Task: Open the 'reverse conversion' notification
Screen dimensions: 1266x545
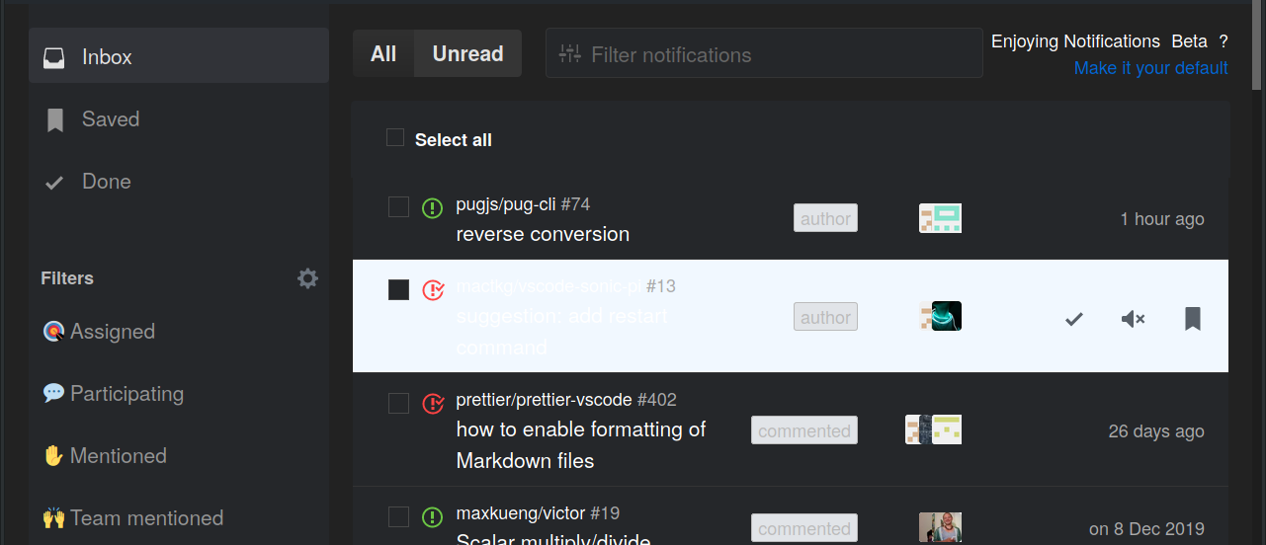Action: tap(543, 234)
